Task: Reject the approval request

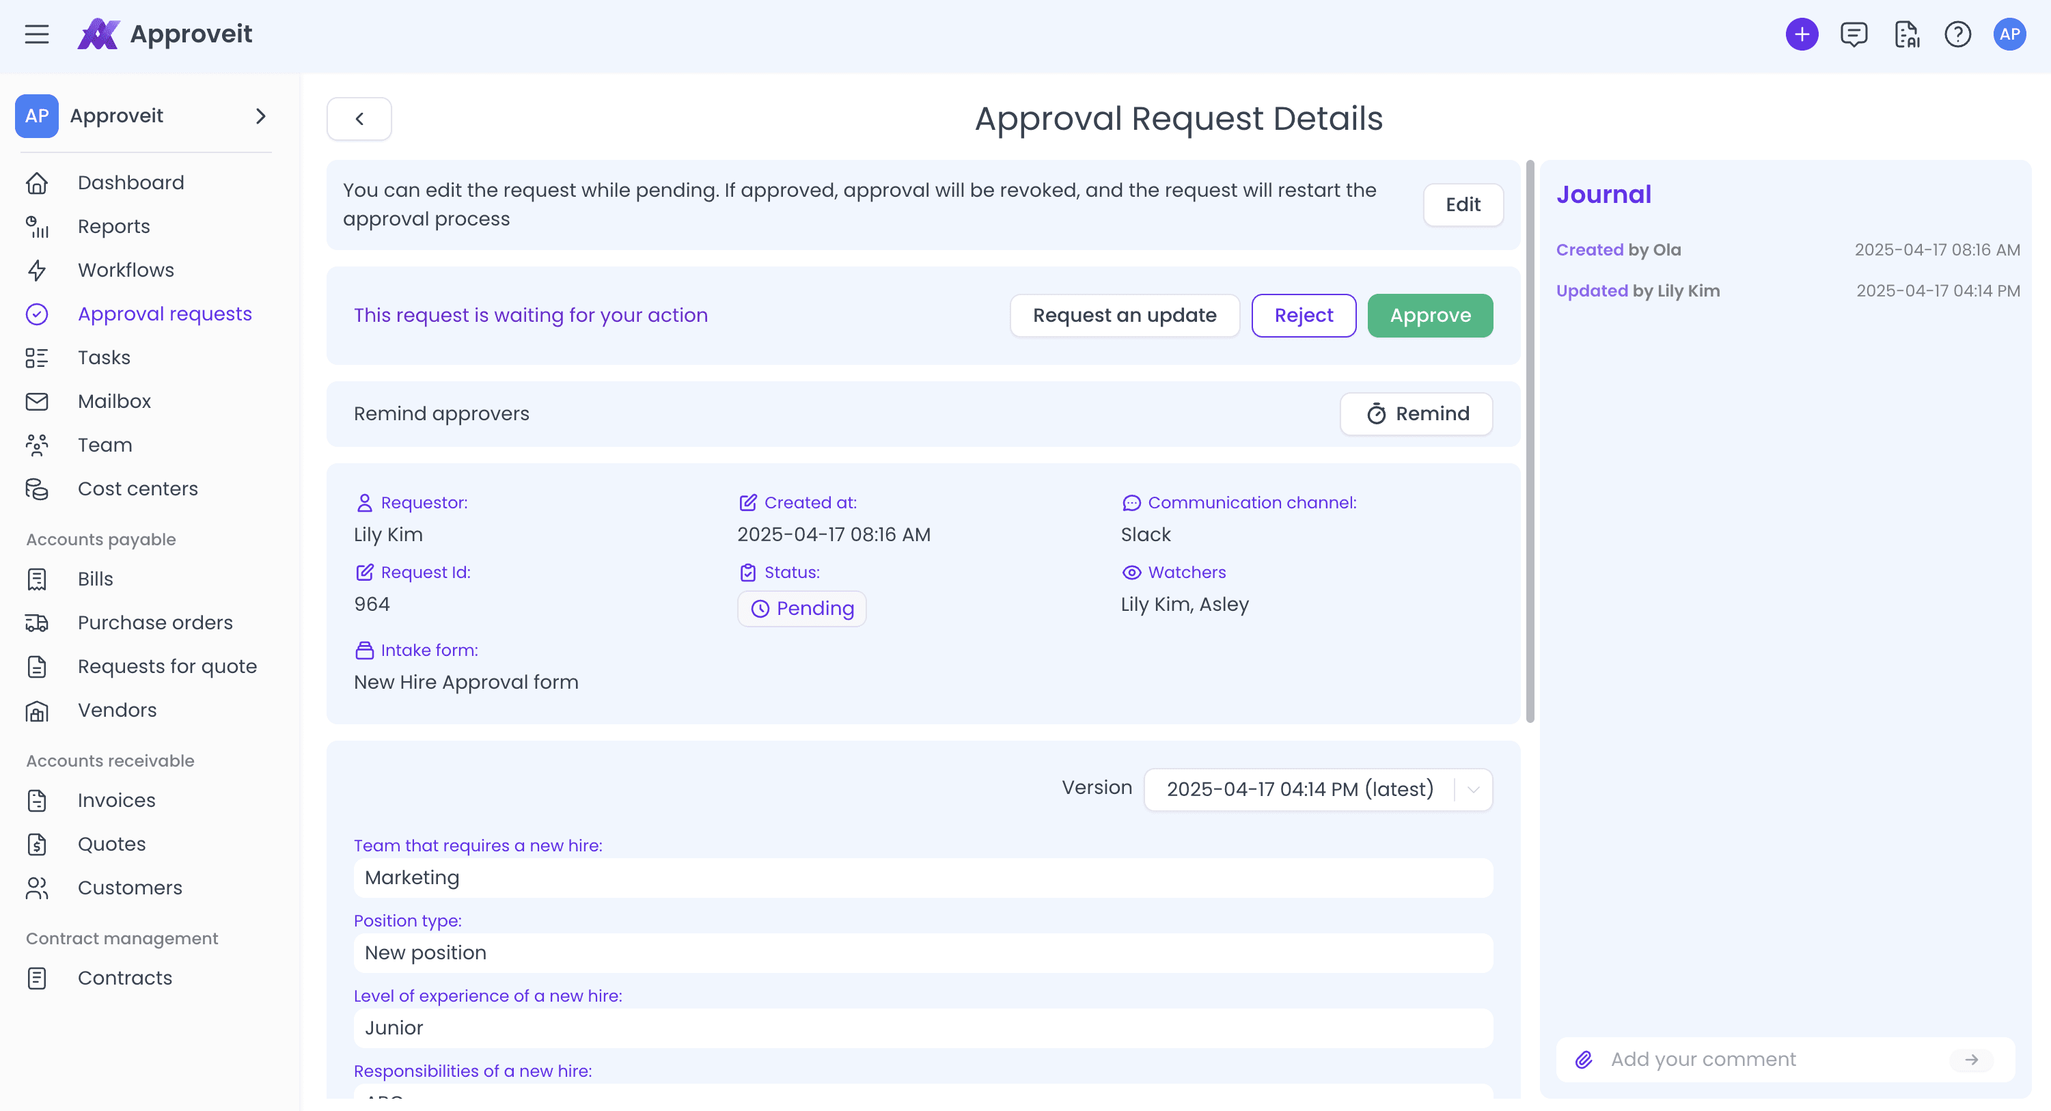Action: [1304, 316]
